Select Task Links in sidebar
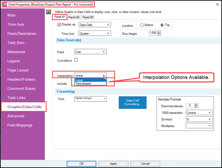Image resolution: width=222 pixels, height=168 pixels. tap(17, 98)
